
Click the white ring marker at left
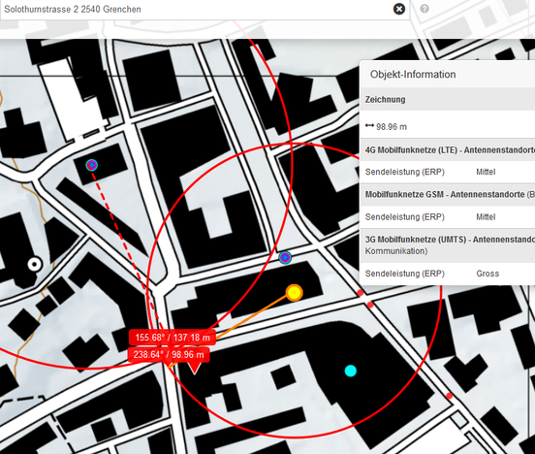tap(35, 264)
